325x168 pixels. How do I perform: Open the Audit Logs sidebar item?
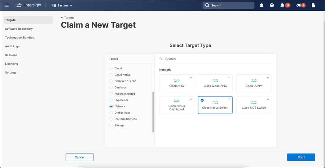point(12,46)
